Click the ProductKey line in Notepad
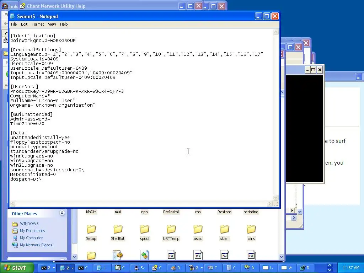 pos(67,91)
